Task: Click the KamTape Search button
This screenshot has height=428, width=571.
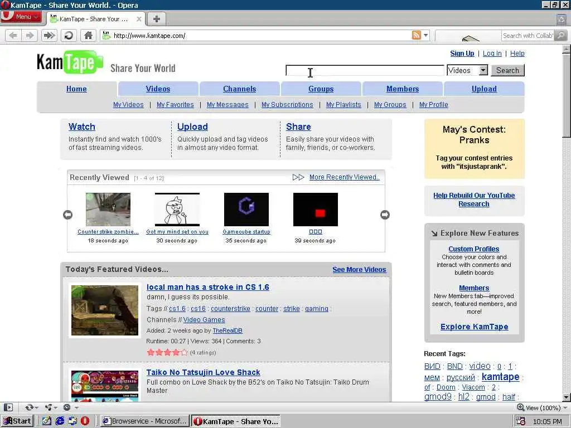Action: pyautogui.click(x=507, y=70)
